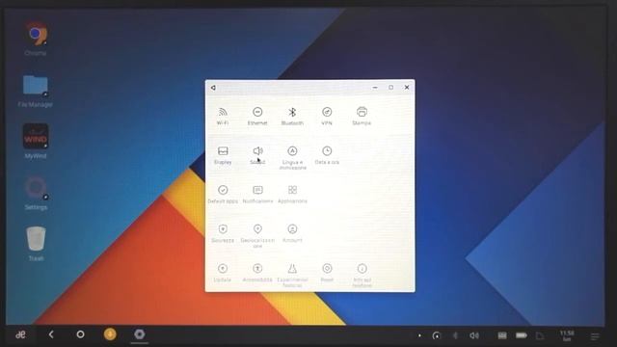Open notification panel hamburger icon
The width and height of the screenshot is (617, 347).
pos(595,336)
